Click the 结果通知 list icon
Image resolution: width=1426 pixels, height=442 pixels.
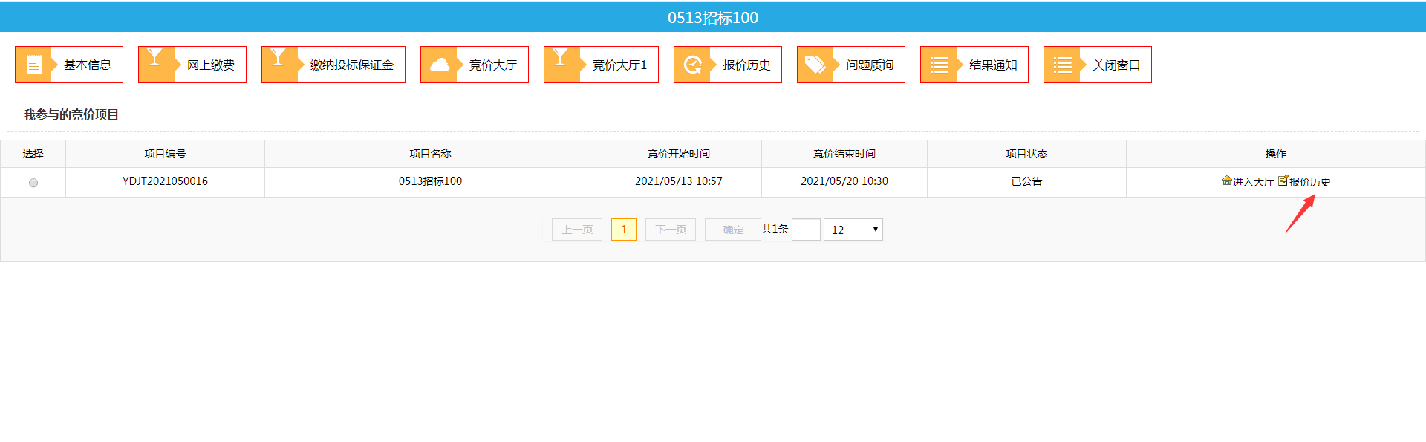[940, 65]
